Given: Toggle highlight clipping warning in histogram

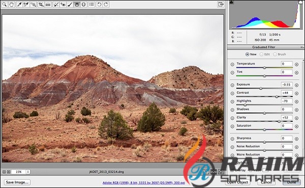Looking at the screenshot, I should [300, 2].
